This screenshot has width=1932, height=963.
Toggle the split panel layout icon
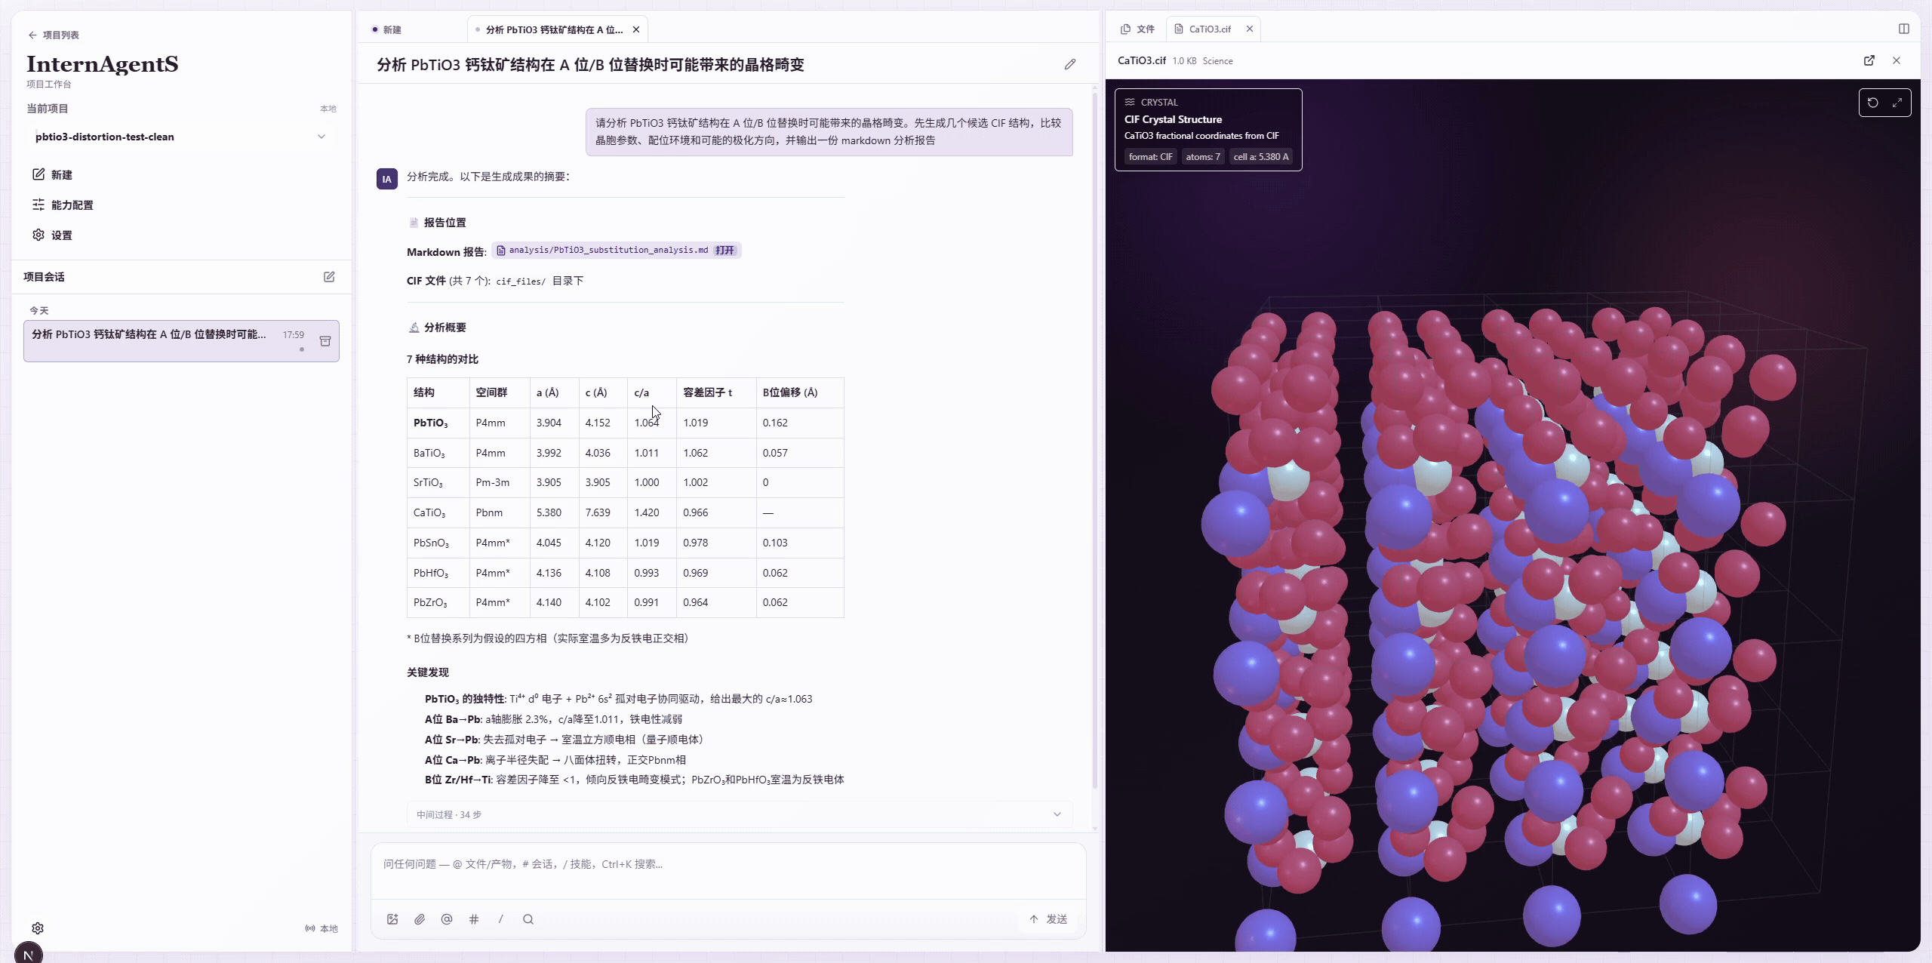[x=1904, y=29]
